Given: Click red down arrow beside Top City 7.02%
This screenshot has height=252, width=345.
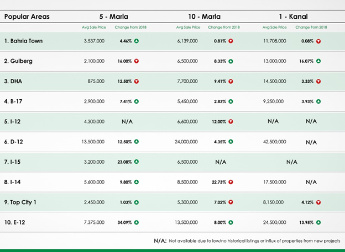Looking at the screenshot, I should [231, 202].
